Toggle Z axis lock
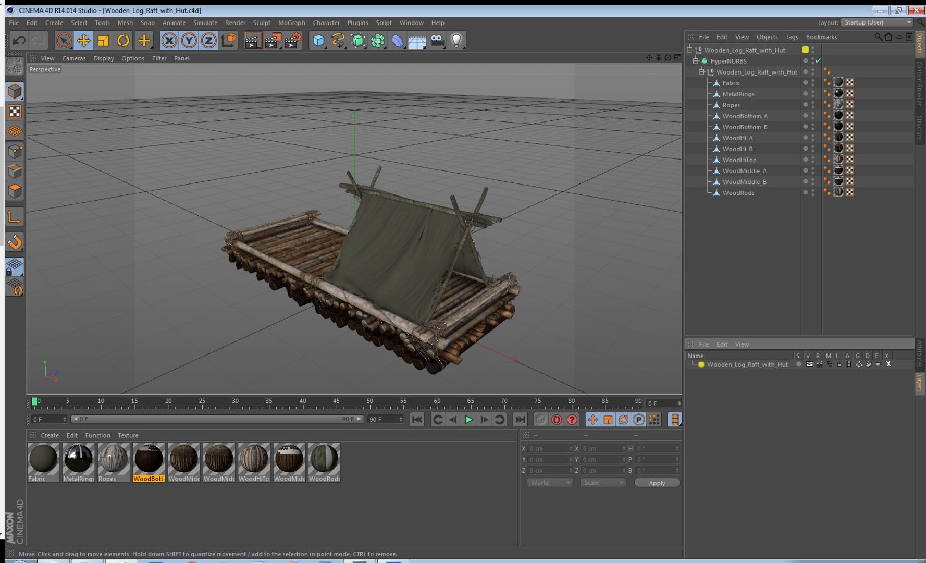 click(208, 40)
